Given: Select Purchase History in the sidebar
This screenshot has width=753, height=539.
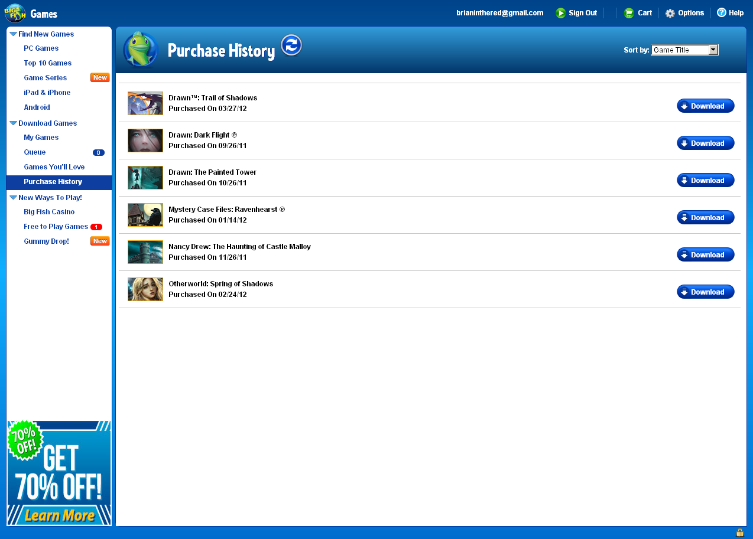Looking at the screenshot, I should coord(59,182).
